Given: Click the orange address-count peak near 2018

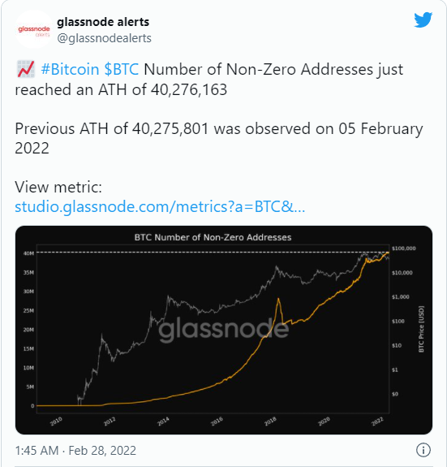Looking at the screenshot, I should 278,299.
